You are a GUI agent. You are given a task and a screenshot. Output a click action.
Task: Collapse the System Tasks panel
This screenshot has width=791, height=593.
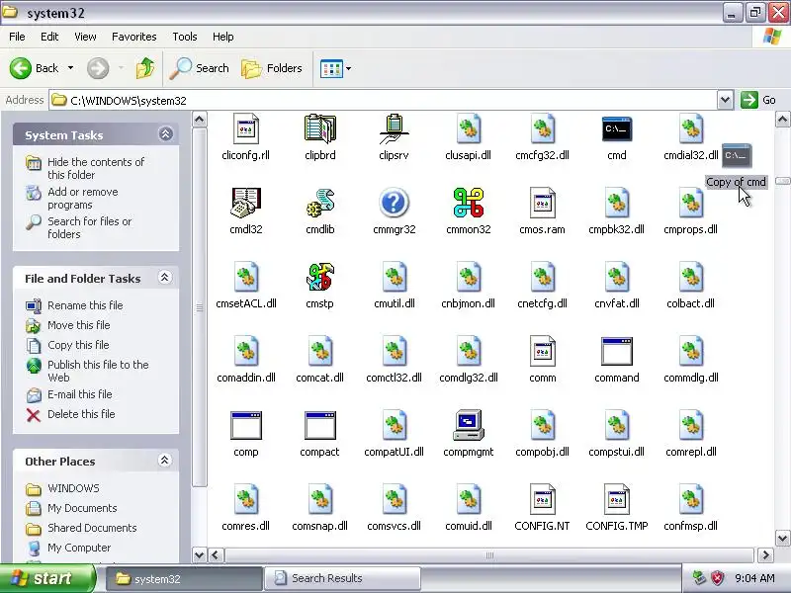pos(165,134)
